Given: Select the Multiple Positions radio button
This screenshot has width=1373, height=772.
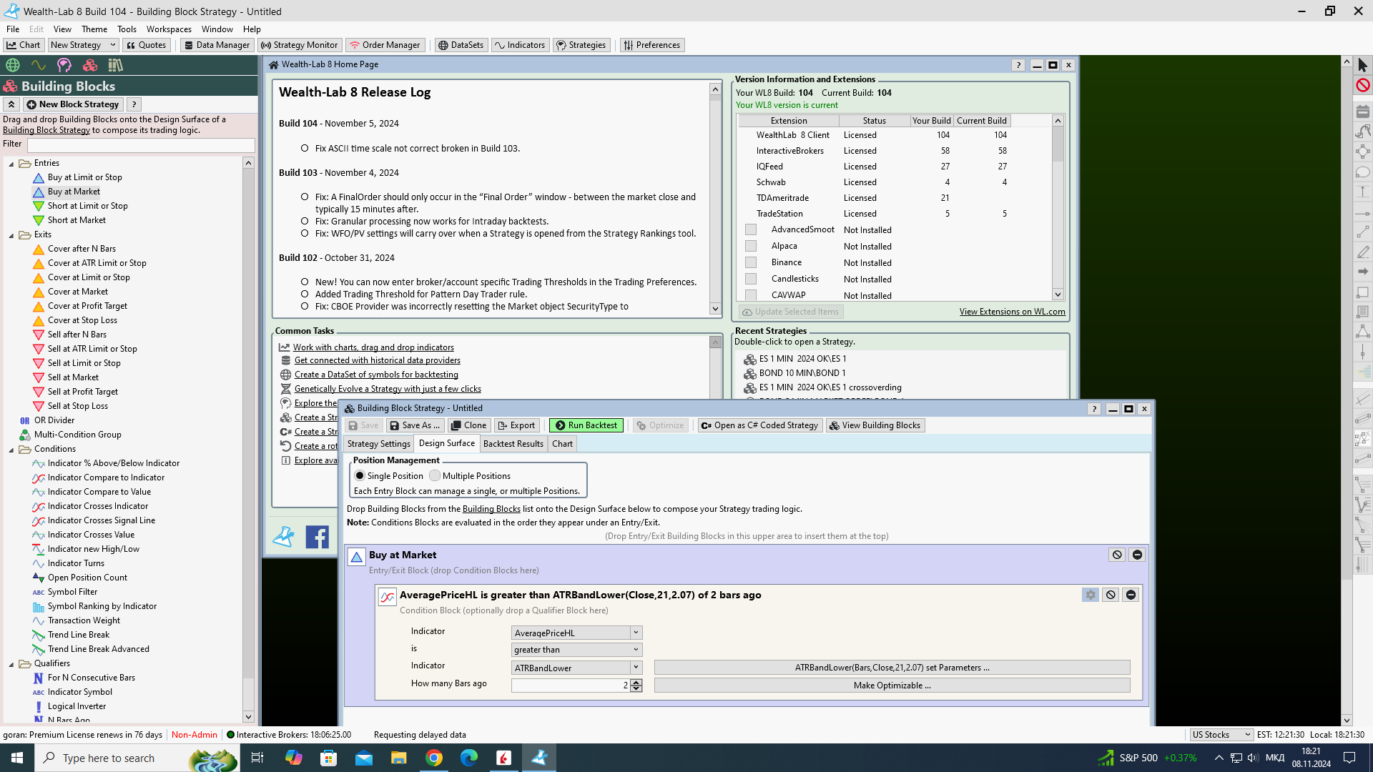Looking at the screenshot, I should pyautogui.click(x=435, y=476).
